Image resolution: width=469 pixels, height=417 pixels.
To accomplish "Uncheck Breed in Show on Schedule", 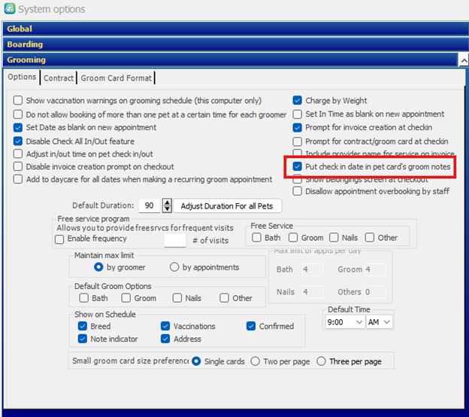I will tap(82, 326).
